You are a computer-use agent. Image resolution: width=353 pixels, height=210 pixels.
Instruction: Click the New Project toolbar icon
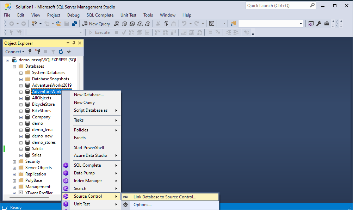coord(35,24)
